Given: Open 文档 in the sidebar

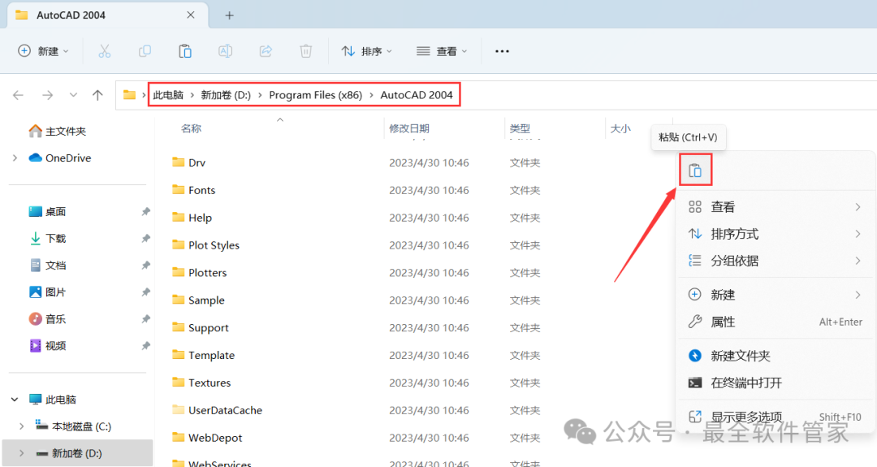Looking at the screenshot, I should point(48,266).
